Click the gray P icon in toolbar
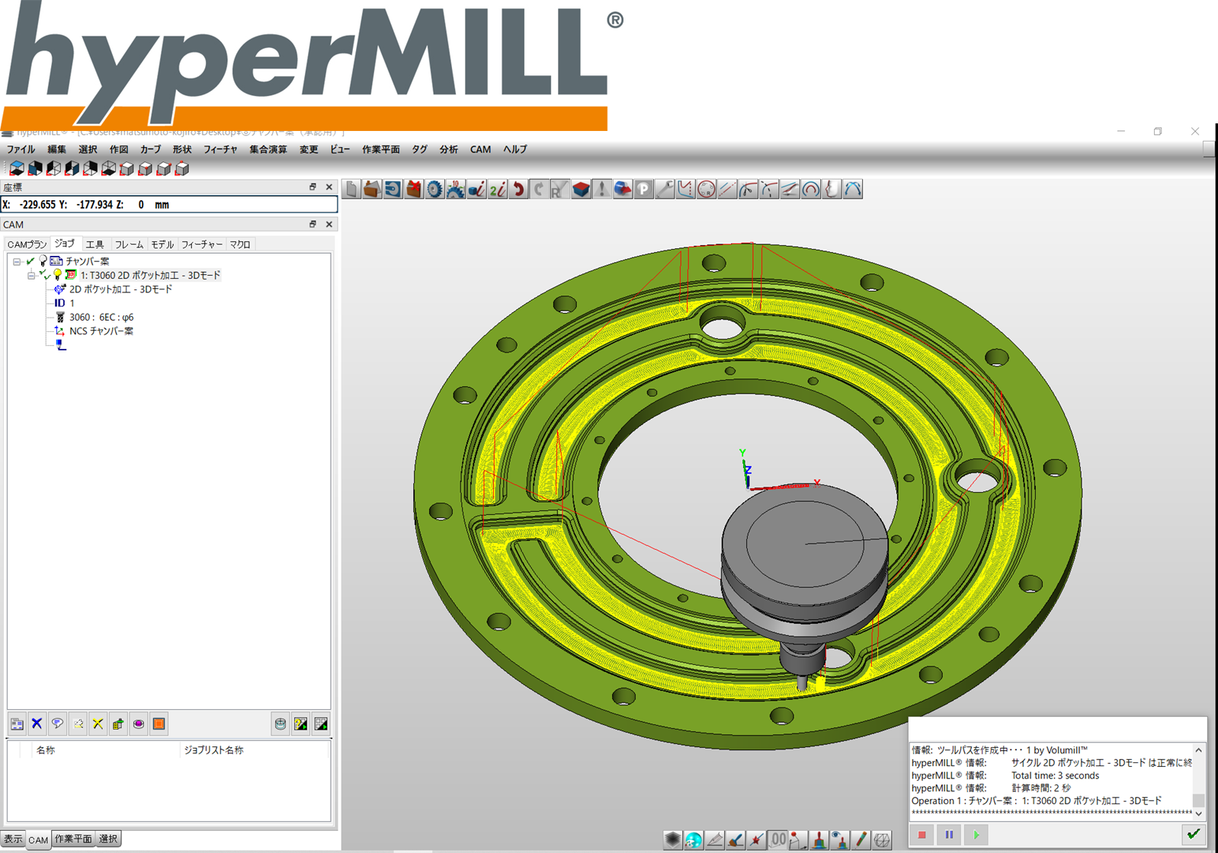 tap(644, 190)
